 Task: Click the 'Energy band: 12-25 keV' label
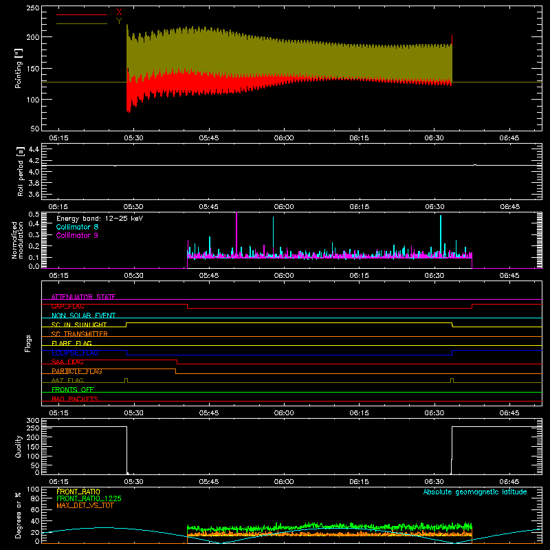point(100,219)
